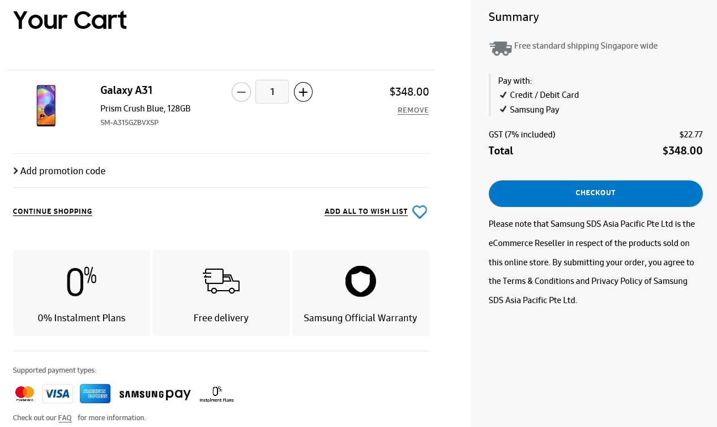The width and height of the screenshot is (717, 427).
Task: Increase quantity with the plus button
Action: click(303, 92)
